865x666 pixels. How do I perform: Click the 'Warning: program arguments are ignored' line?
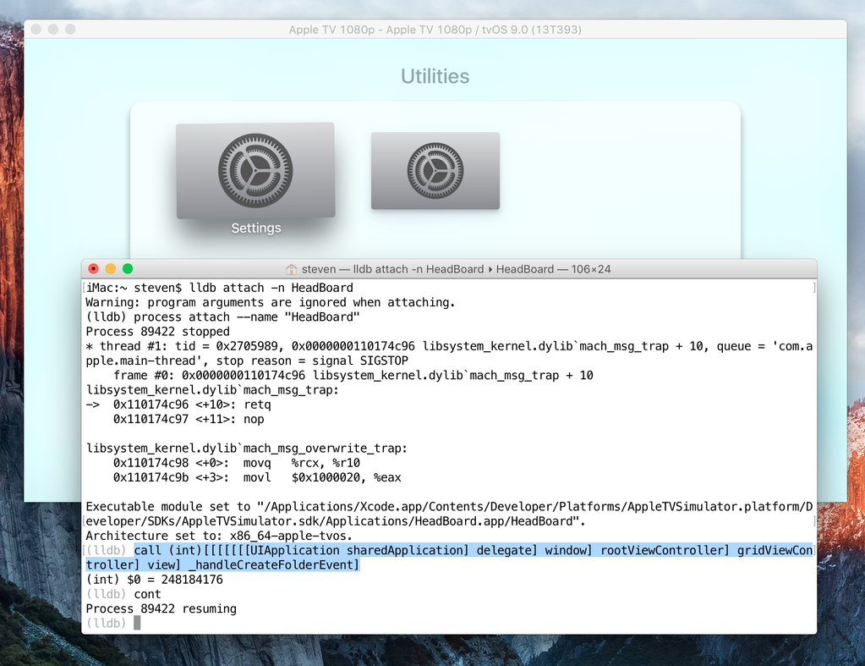point(271,302)
